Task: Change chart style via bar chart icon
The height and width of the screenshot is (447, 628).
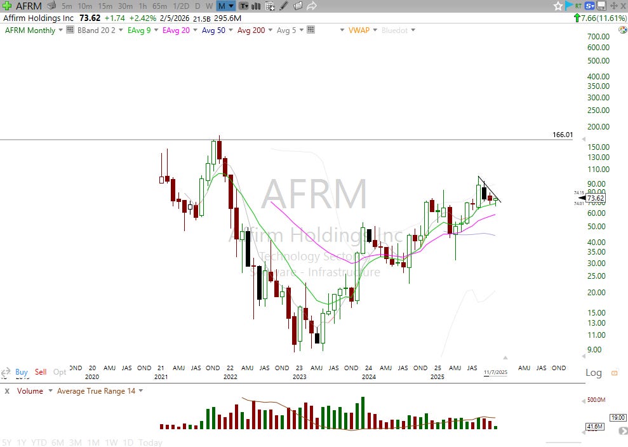Action: [255, 6]
